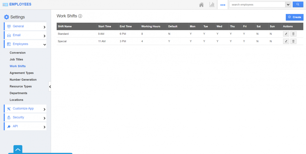This screenshot has width=306, height=154.
Task: Edit the Special shift with pencil icon
Action: pyautogui.click(x=286, y=41)
